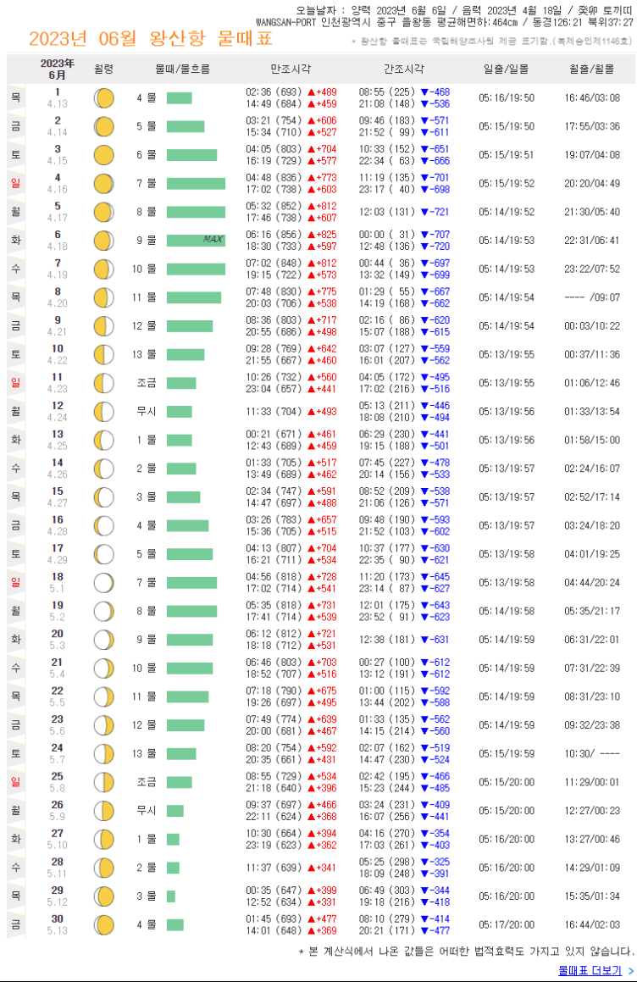Click low tide time 12:03 (131) on June 5
This screenshot has width=637, height=982.
(387, 213)
